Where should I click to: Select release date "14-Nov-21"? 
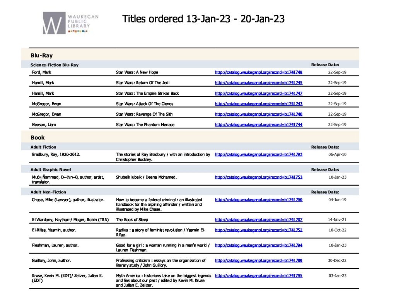337,220
